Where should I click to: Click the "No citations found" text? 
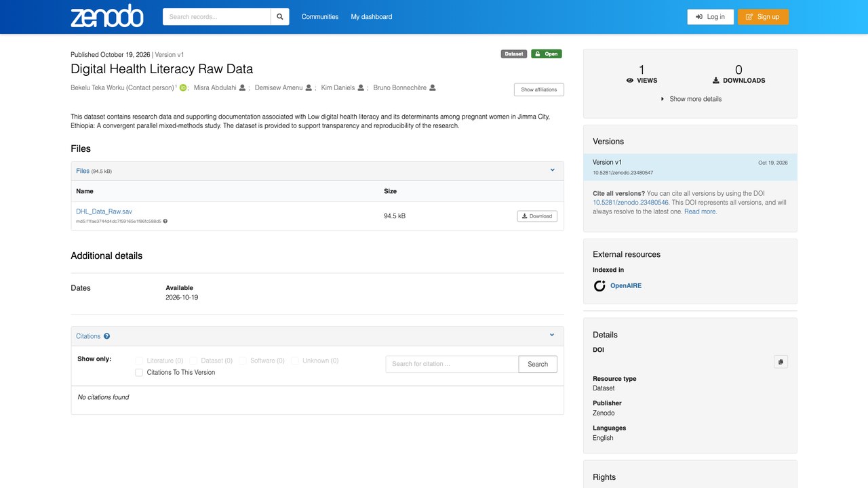[x=103, y=397]
